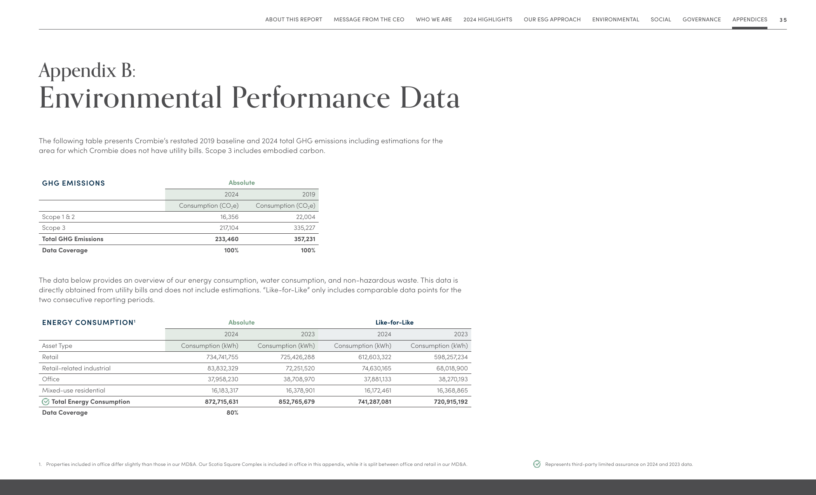Click the Scope 1 & 2 2024 value 16,356
Screen dimensions: 816x495
(x=229, y=217)
